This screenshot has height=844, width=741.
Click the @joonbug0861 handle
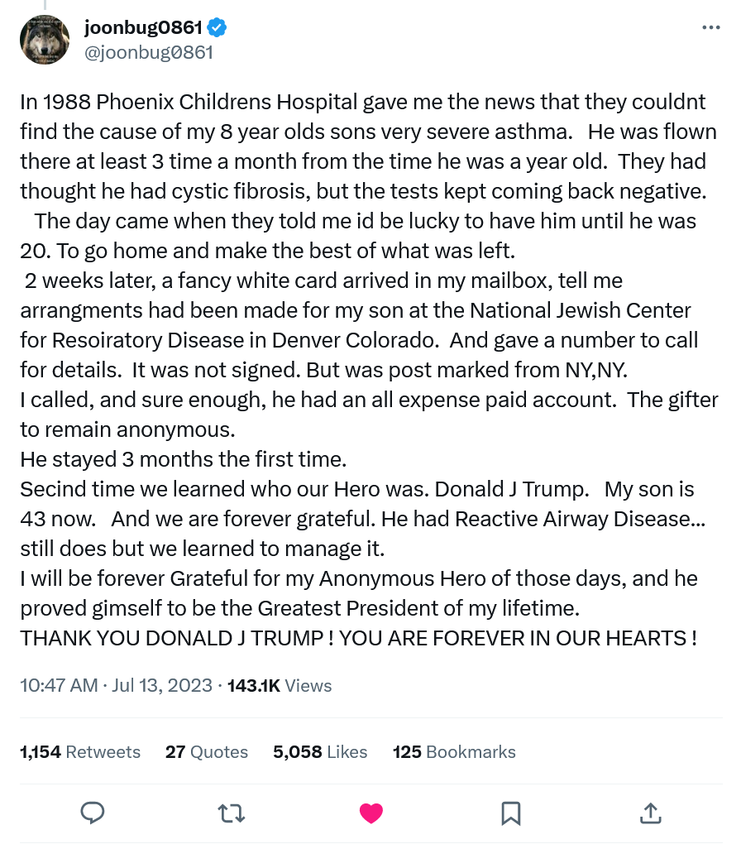point(149,52)
